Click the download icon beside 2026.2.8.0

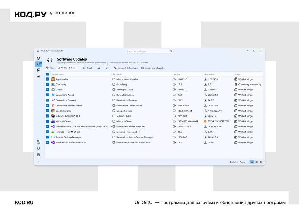point(205,137)
